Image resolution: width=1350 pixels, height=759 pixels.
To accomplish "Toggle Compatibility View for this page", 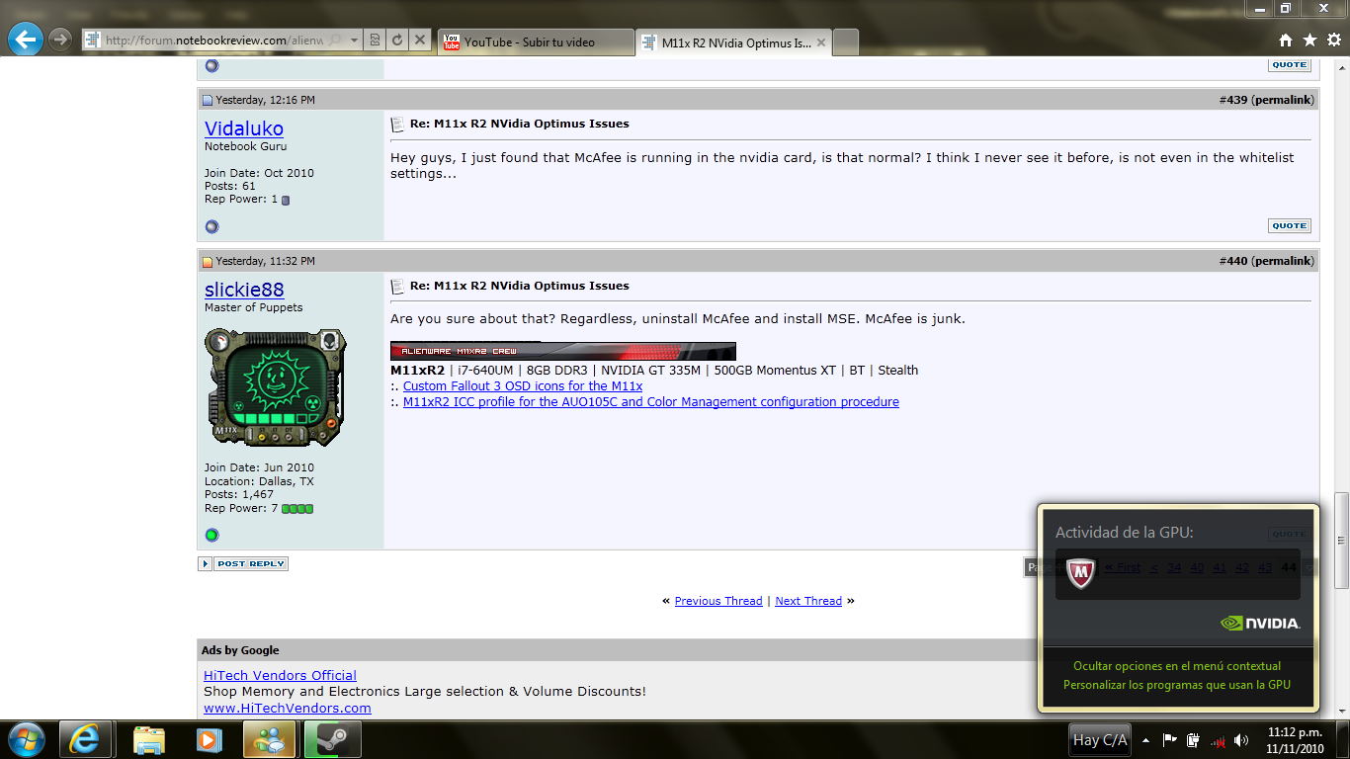I will click(375, 41).
